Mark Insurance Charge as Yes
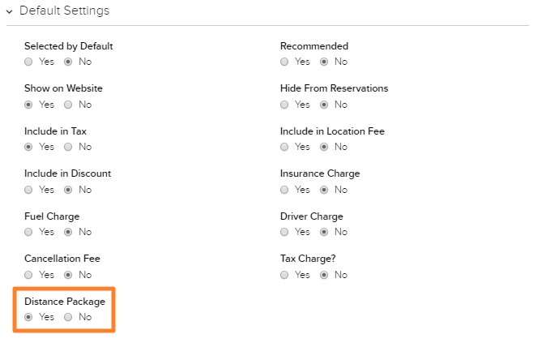The width and height of the screenshot is (533, 347). point(284,190)
